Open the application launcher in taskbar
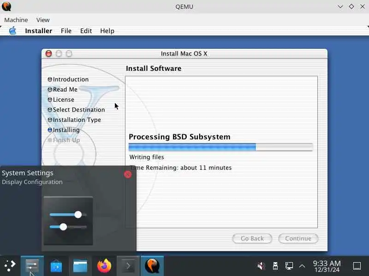This screenshot has height=276, width=369. coord(10,266)
